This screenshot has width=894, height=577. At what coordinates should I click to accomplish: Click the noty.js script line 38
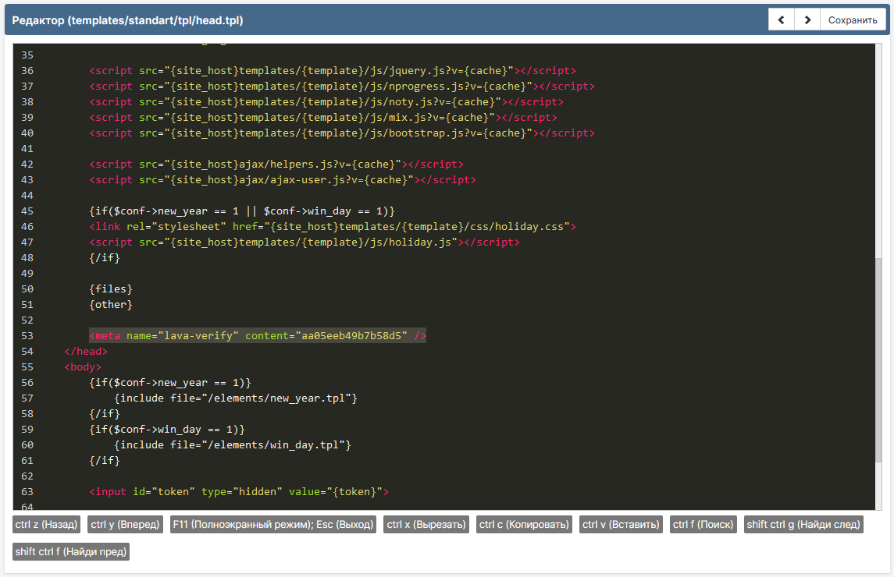(326, 101)
